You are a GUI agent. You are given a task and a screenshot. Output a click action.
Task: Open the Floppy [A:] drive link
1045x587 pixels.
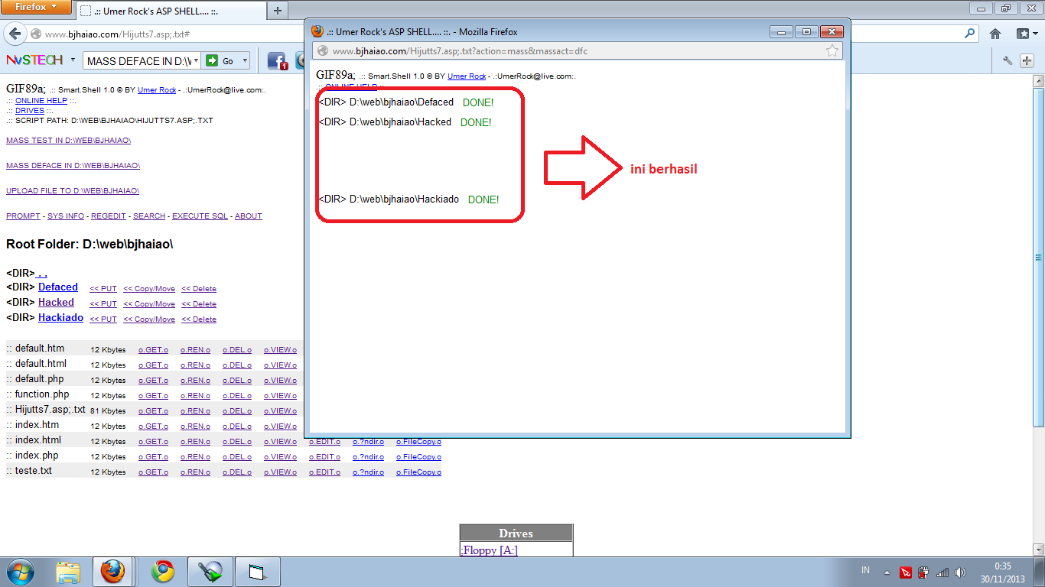coord(489,550)
